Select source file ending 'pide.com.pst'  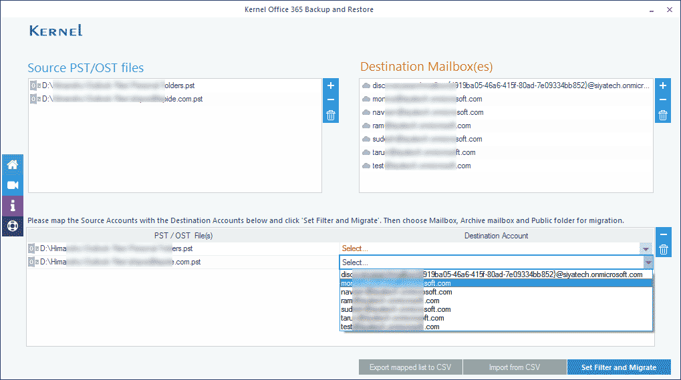[116, 99]
